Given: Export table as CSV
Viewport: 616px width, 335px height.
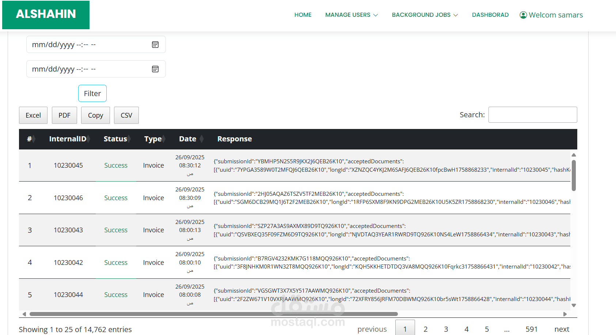Looking at the screenshot, I should (126, 115).
